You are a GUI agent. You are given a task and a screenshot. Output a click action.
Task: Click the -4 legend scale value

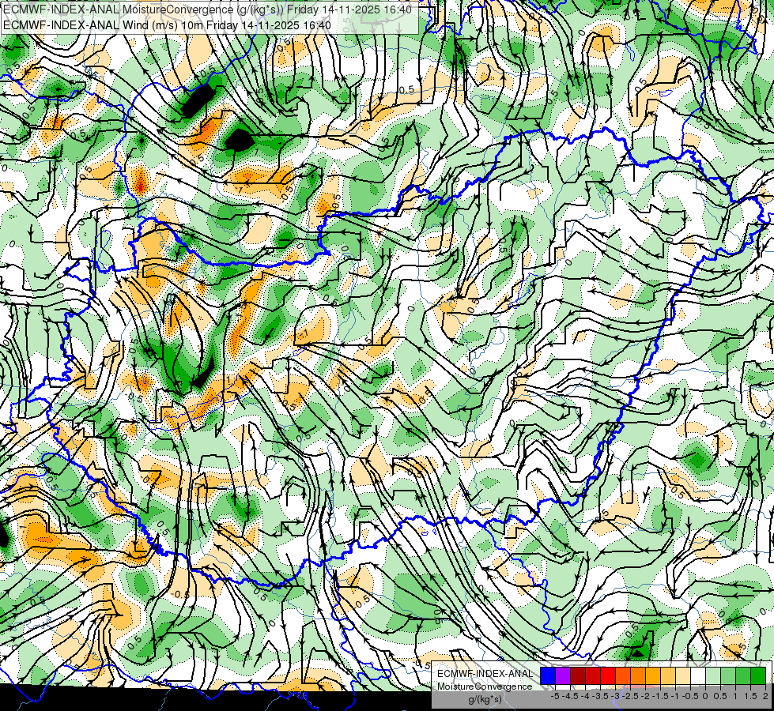pos(585,696)
